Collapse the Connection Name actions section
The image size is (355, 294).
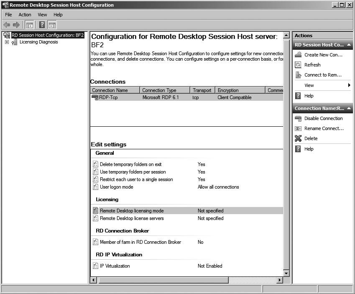[349, 108]
